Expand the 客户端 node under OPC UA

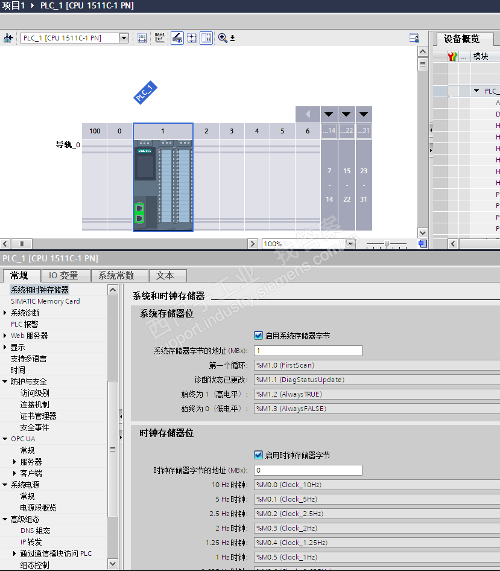tap(14, 473)
